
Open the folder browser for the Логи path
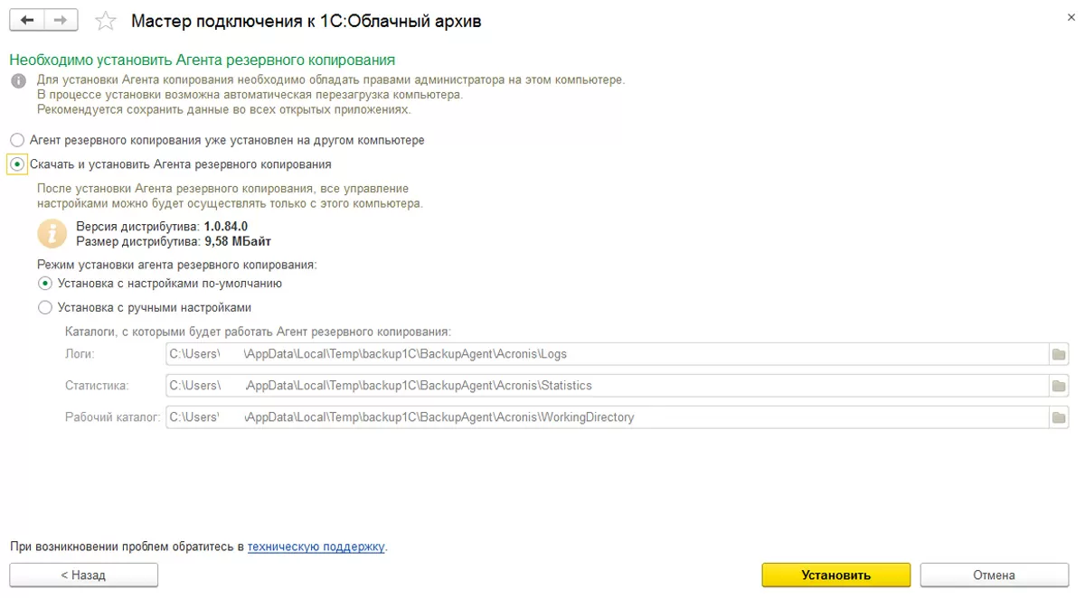pos(1058,354)
